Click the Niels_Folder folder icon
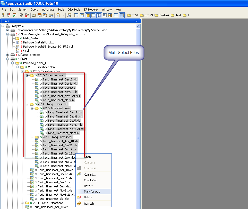This screenshot has height=209, width=248. (18, 38)
